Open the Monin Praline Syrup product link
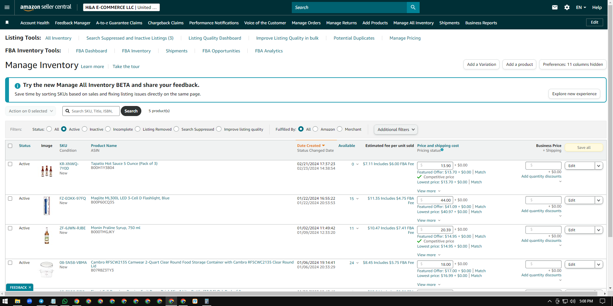 [116, 228]
